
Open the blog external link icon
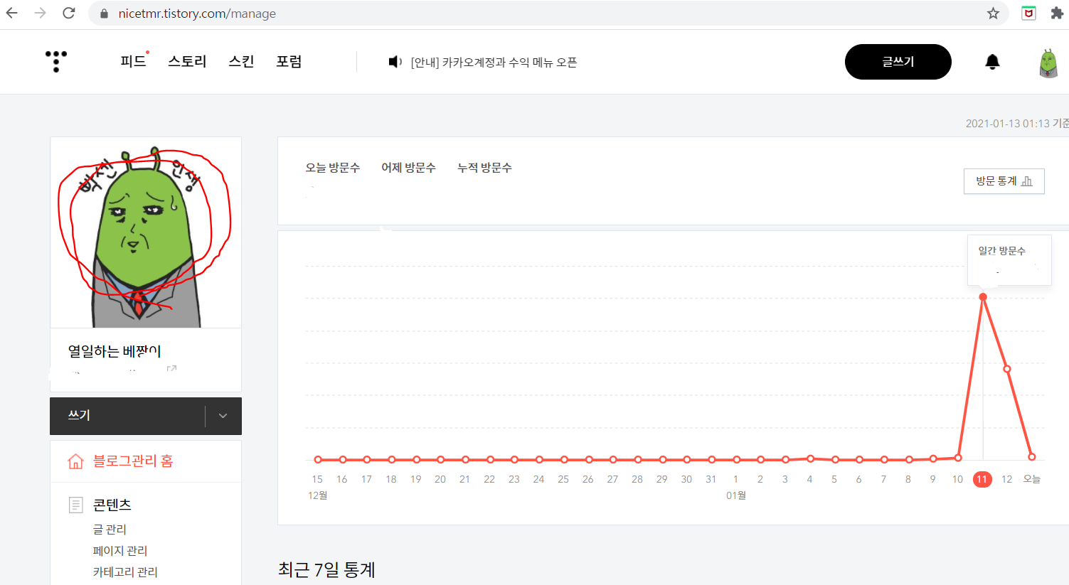[171, 368]
